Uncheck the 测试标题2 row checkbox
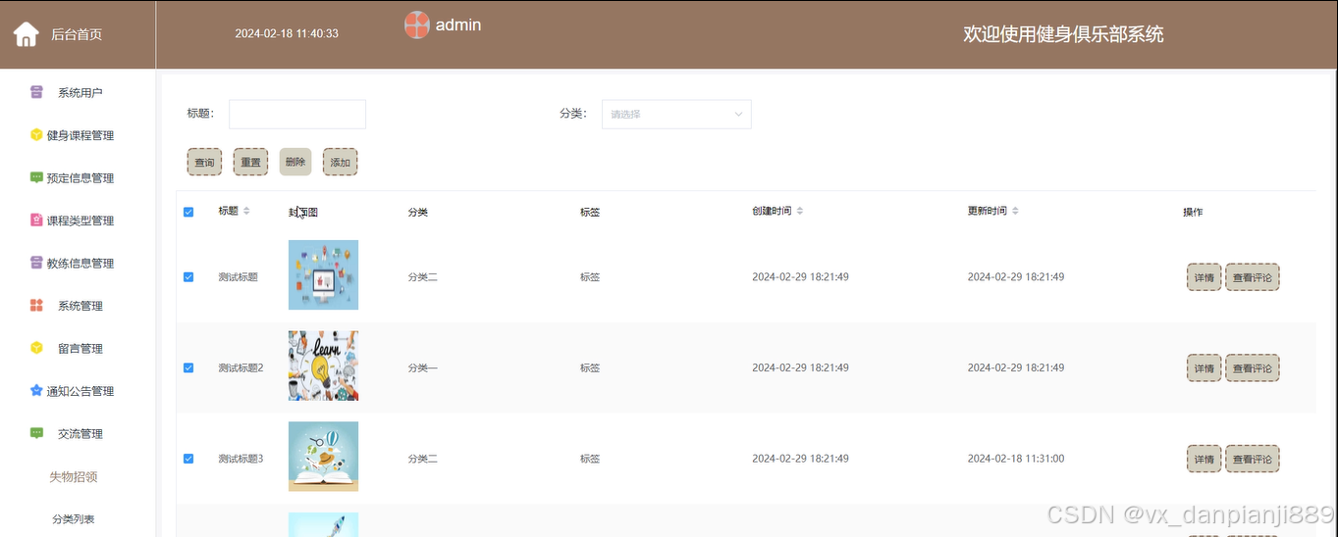This screenshot has height=537, width=1338. (x=188, y=368)
